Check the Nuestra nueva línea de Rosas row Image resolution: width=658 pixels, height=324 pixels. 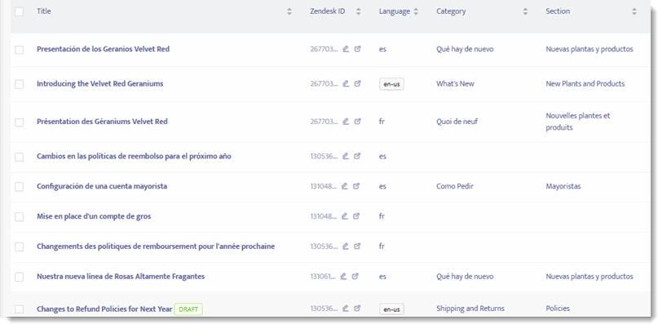point(20,277)
